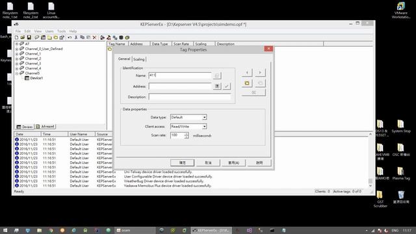Click the New Device toolbar icon

tap(44, 38)
